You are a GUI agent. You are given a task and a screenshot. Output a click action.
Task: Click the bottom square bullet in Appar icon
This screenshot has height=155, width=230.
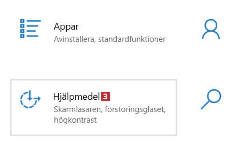[x=22, y=36]
